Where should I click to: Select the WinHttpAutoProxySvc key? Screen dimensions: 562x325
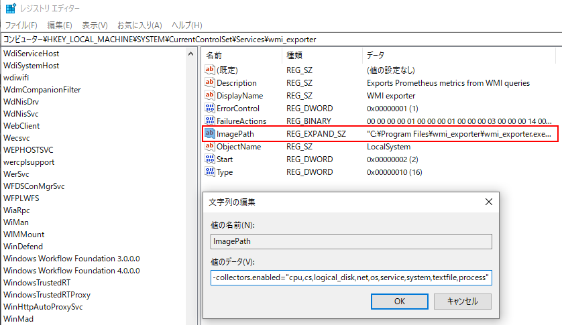pyautogui.click(x=43, y=307)
